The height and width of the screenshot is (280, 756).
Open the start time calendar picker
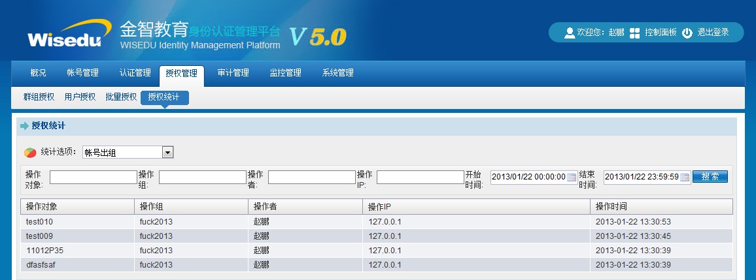pos(571,178)
